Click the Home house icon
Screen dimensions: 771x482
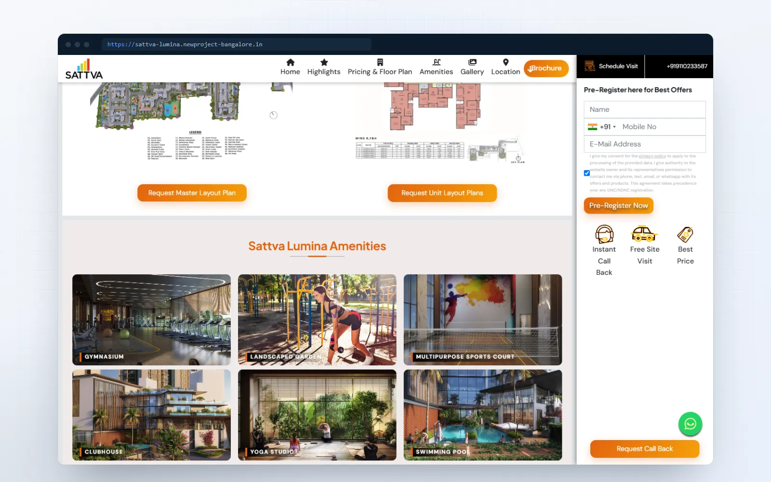coord(290,62)
